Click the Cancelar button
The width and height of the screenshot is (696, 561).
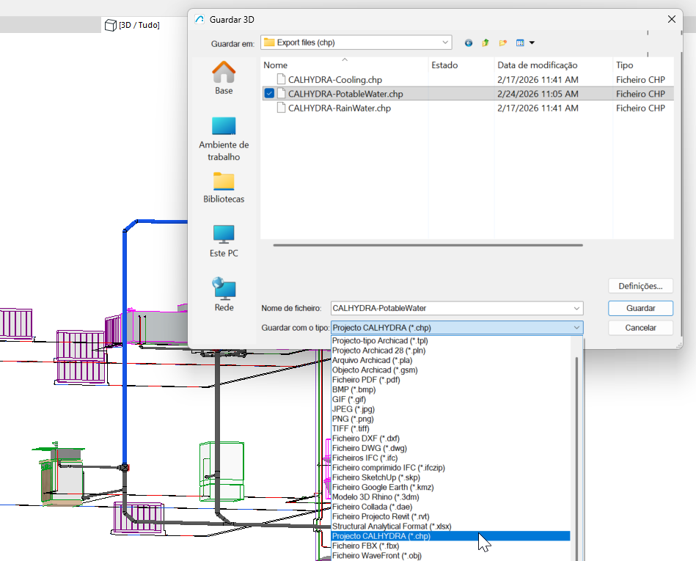point(640,328)
